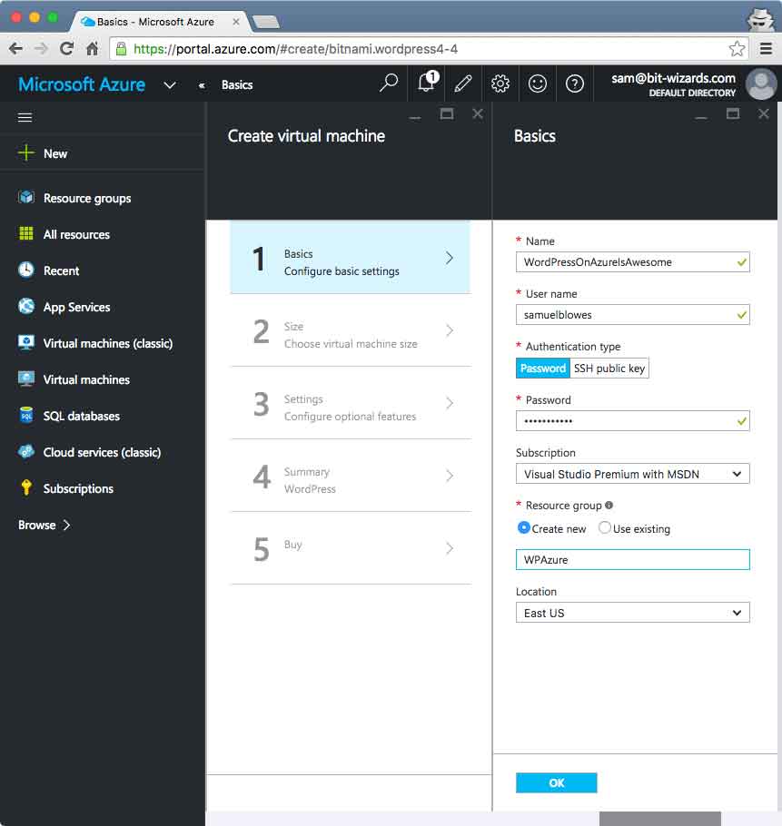Open step 1 Basics configure basic settings
The width and height of the screenshot is (782, 826).
click(350, 257)
